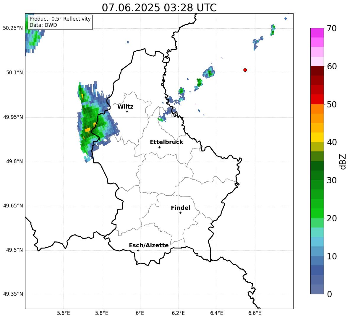
Task: Click the 0 value on colorbar
Action: click(329, 294)
